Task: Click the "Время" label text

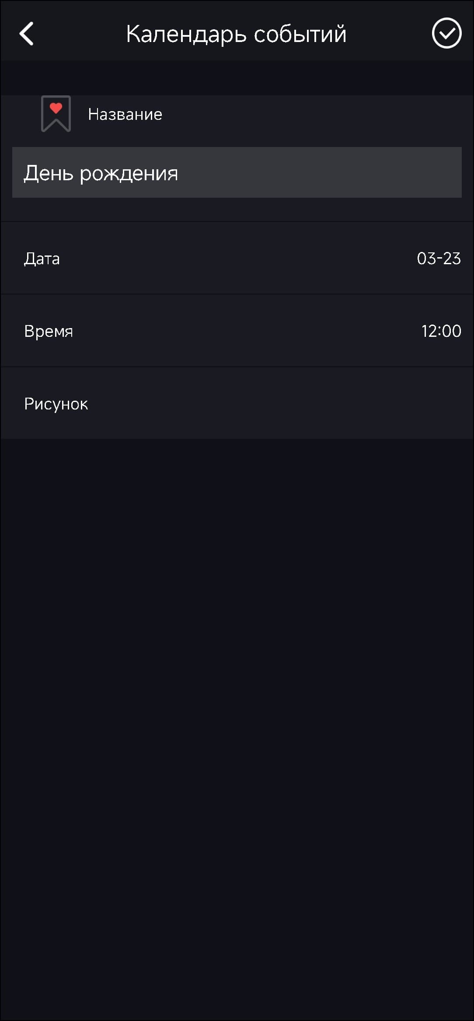Action: (49, 331)
